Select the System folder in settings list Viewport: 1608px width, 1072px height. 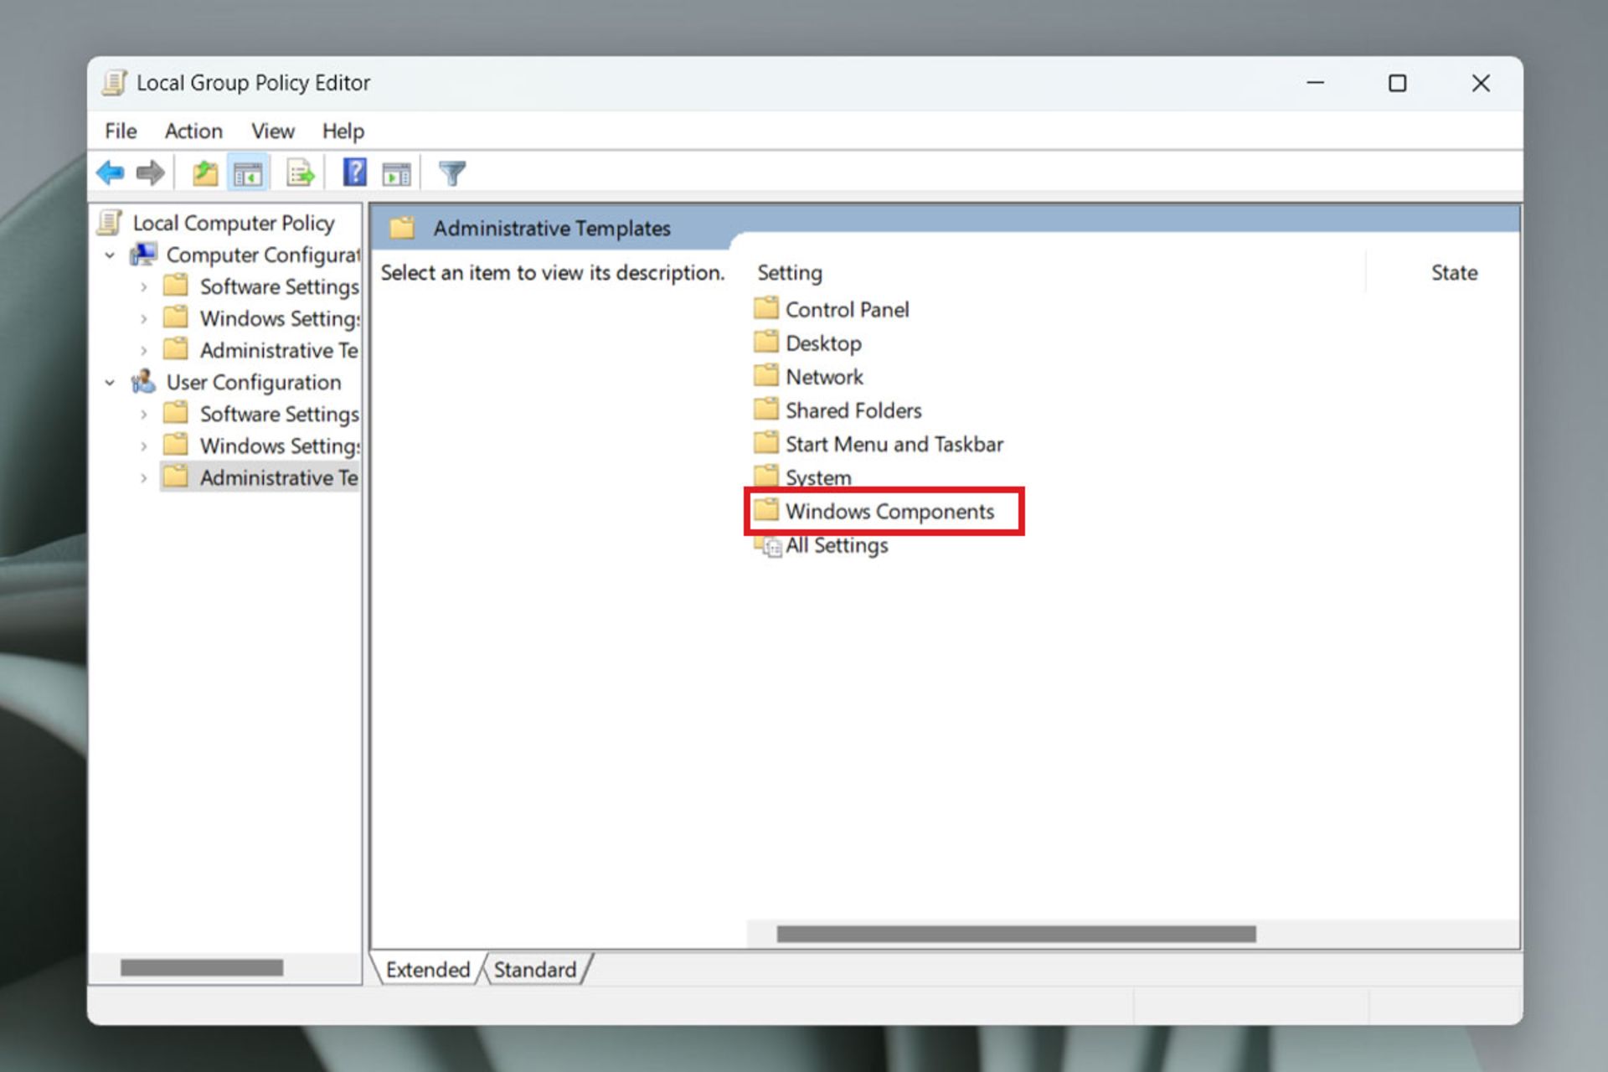[x=818, y=477]
